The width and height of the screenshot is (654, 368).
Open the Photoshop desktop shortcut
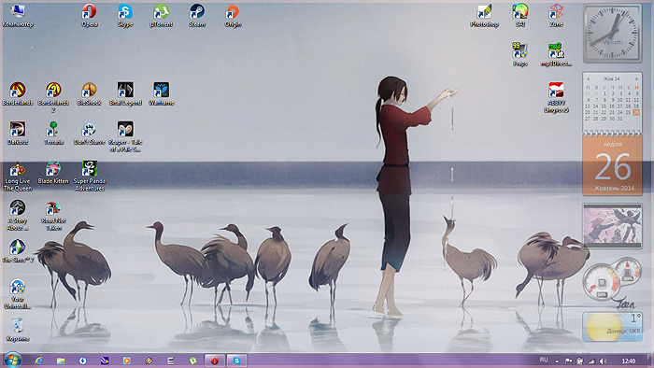[x=484, y=16]
